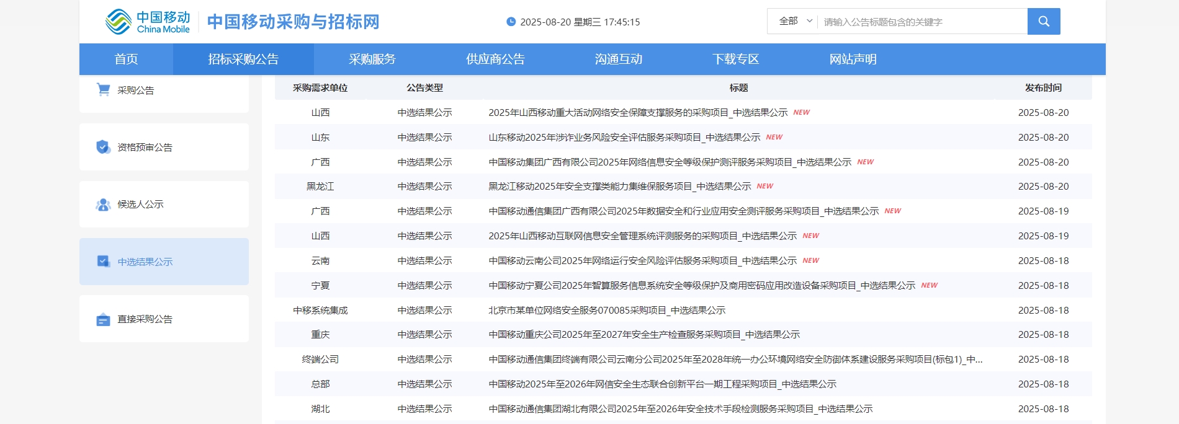Open 湖北有限公司安全技术手段检测服务 announcement
Viewport: 1179px width, 424px height.
point(681,409)
